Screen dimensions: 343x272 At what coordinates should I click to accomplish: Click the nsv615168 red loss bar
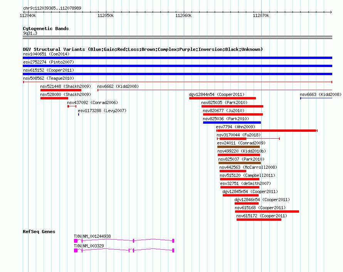pos(267,212)
